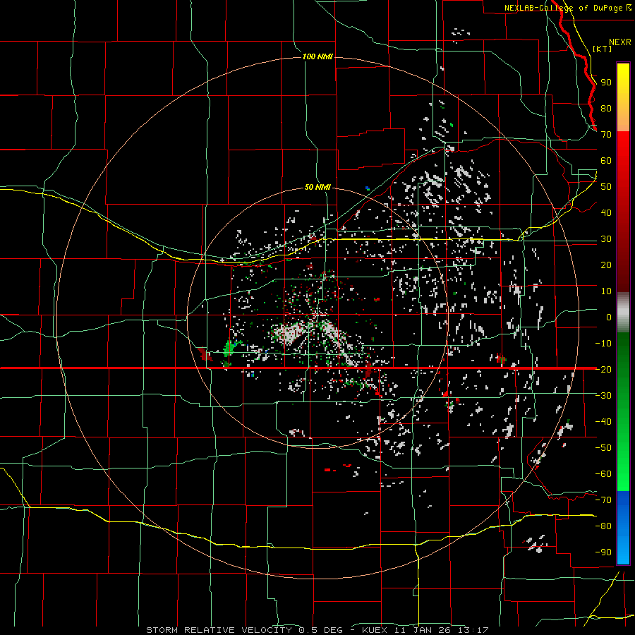Click the "-50" velocity scale label

(603, 448)
